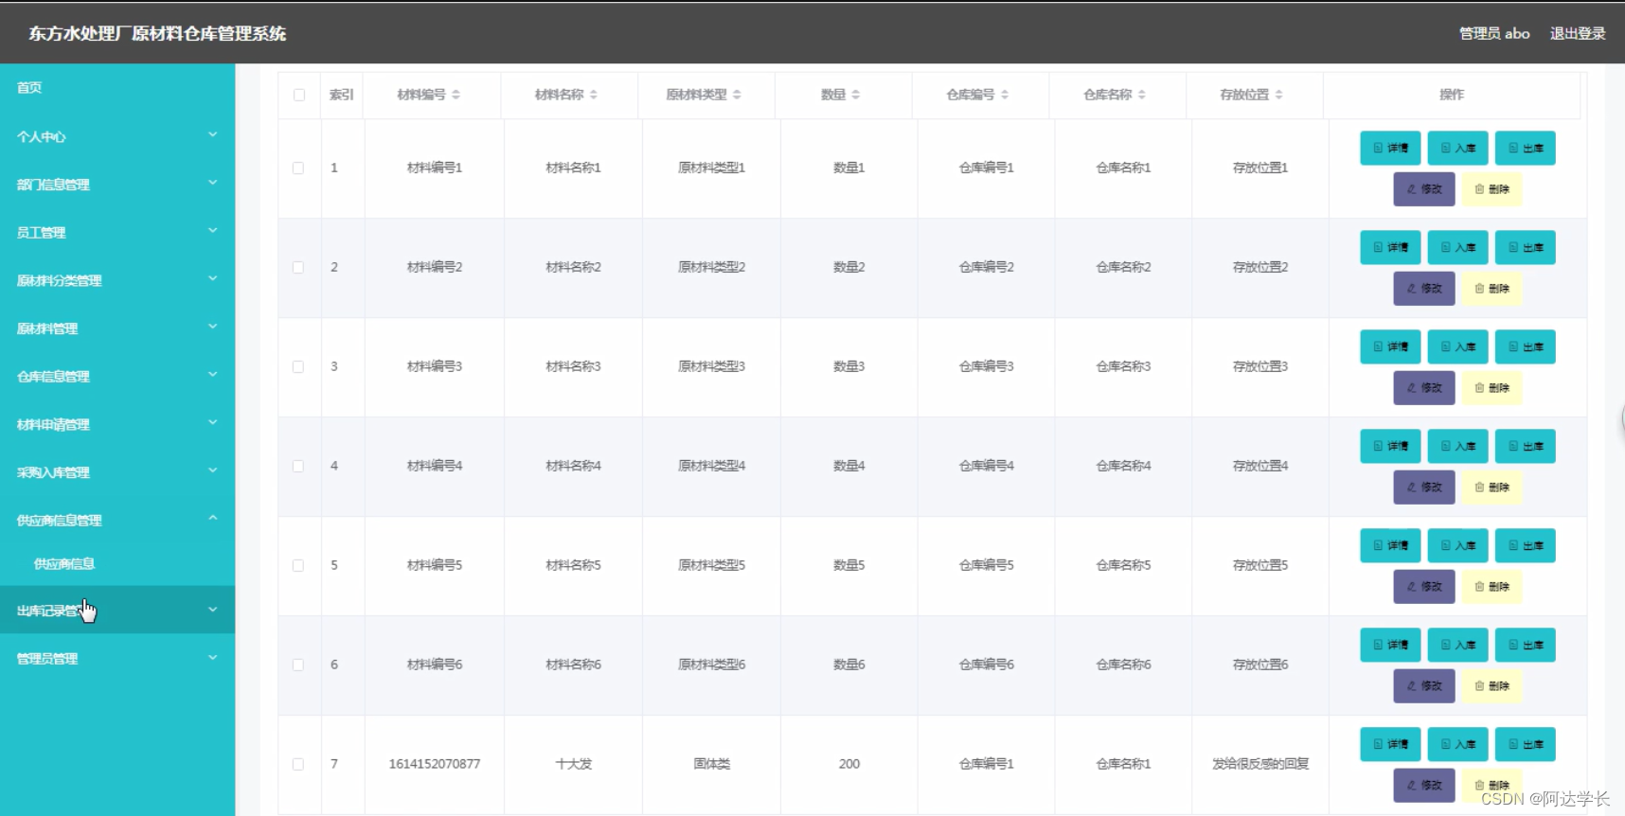Expand 材料申请管理 sidebar menu
This screenshot has width=1625, height=816.
point(117,424)
